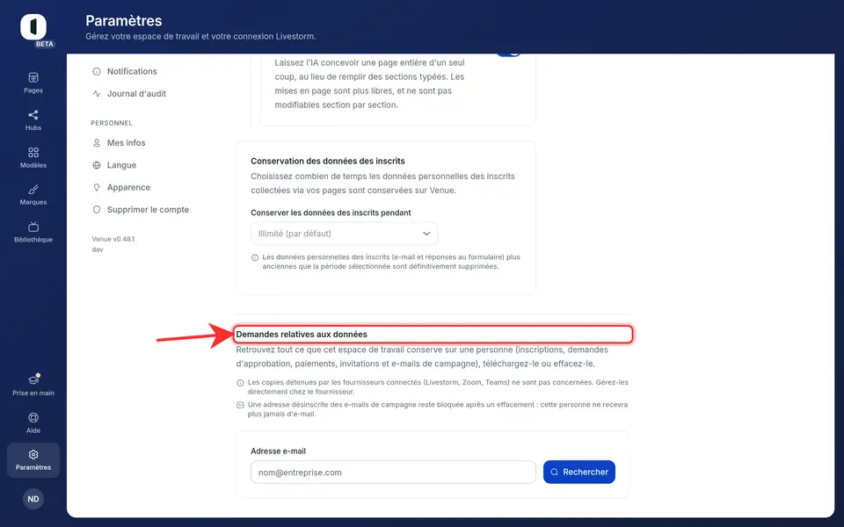Open the Modèles grid icon
This screenshot has height=527, width=844.
click(33, 152)
